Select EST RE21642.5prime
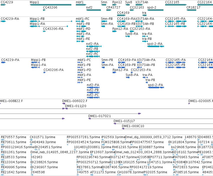213x176 pixels. [x=14, y=172]
